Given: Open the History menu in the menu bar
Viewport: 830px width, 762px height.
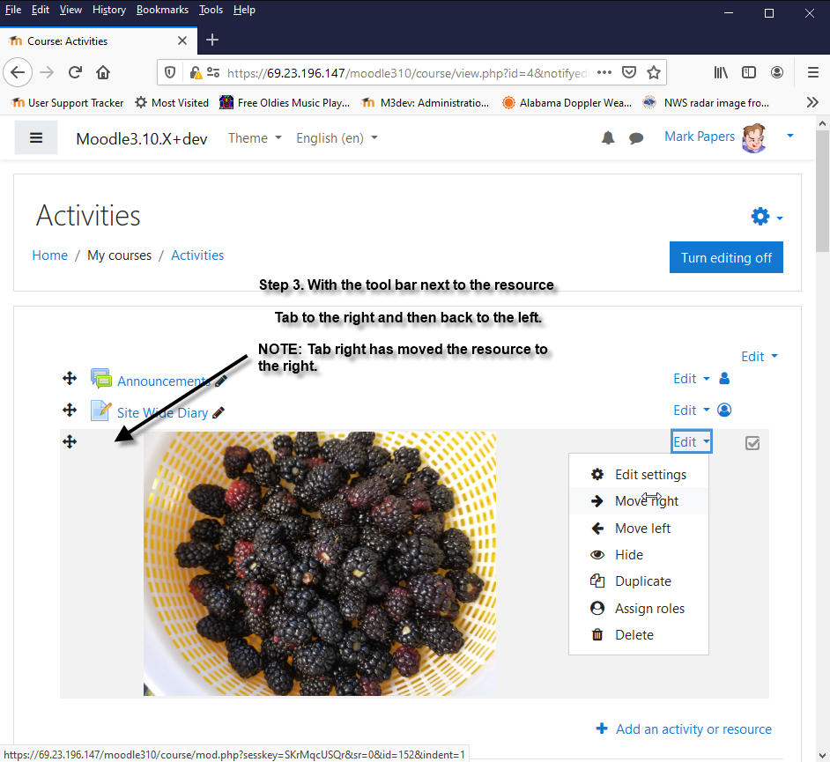Looking at the screenshot, I should [109, 10].
